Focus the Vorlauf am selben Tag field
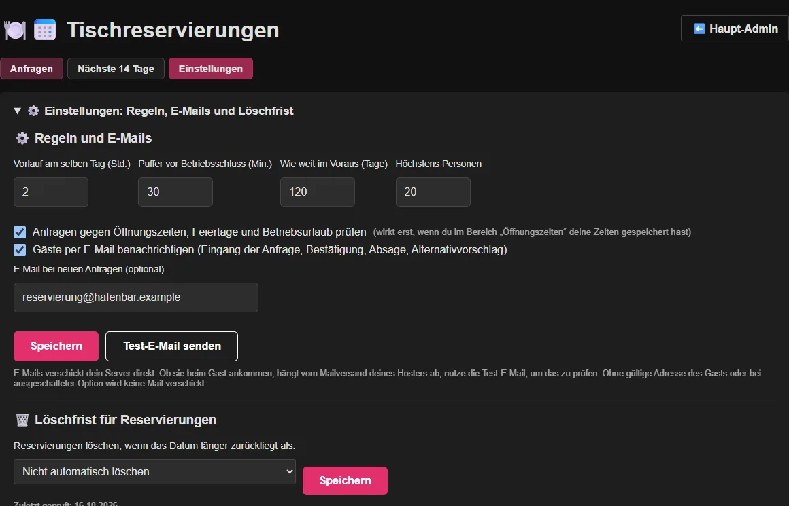This screenshot has height=506, width=789. (51, 192)
